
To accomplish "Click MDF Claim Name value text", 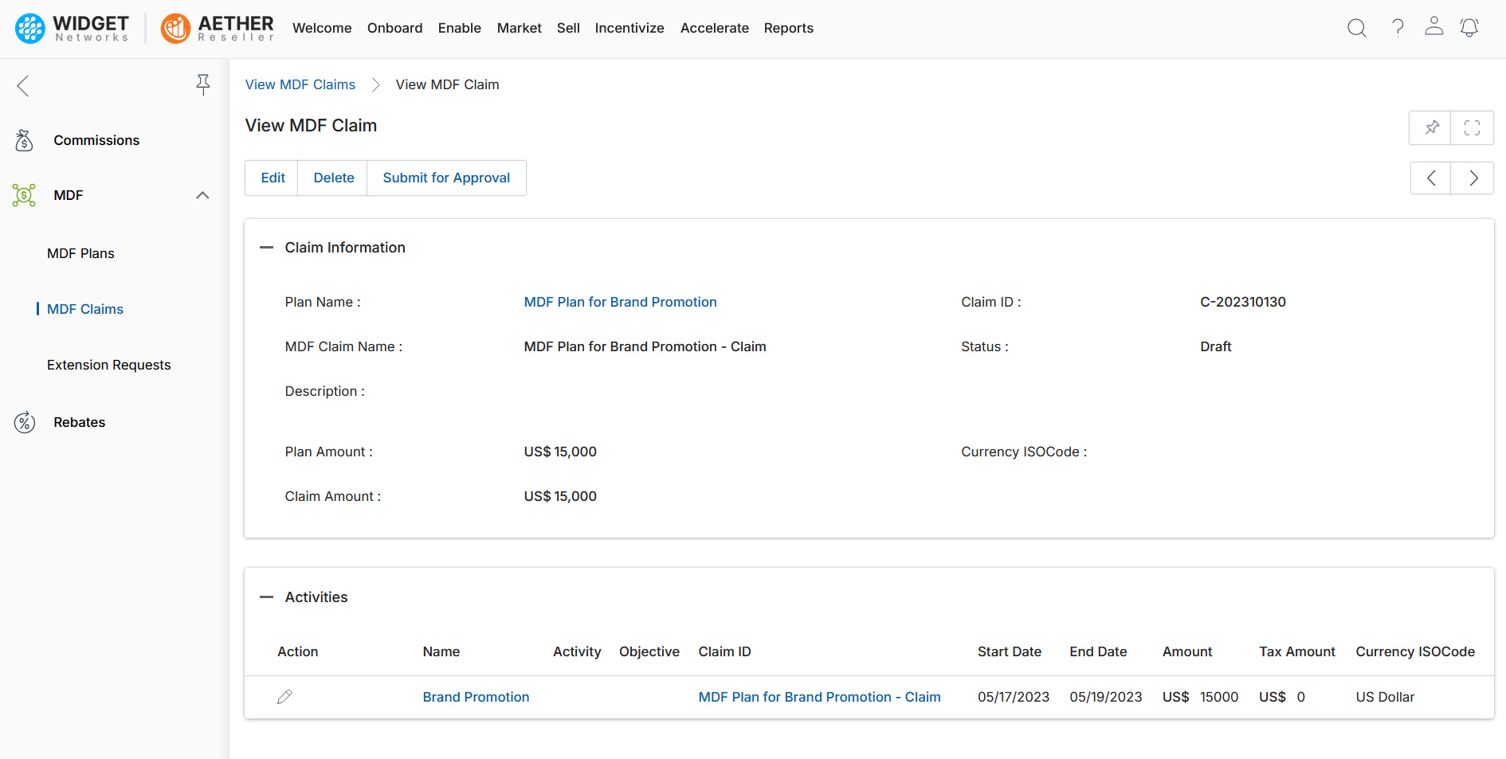I will click(645, 346).
